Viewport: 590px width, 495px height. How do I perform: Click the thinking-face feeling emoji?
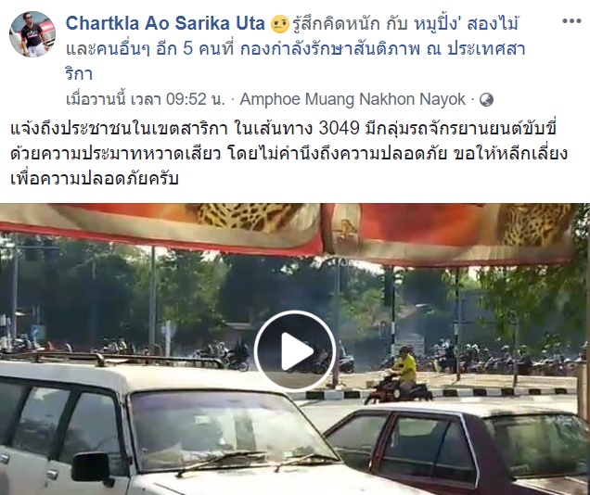coord(280,24)
